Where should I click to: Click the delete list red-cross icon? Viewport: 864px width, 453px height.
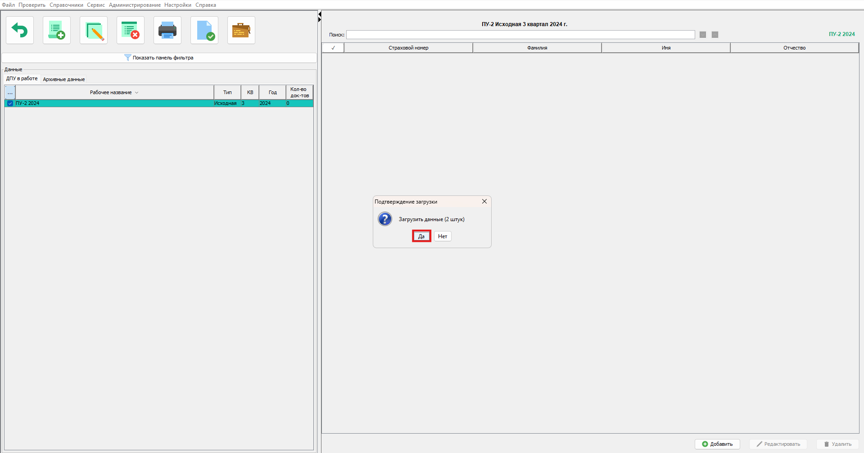coord(131,31)
